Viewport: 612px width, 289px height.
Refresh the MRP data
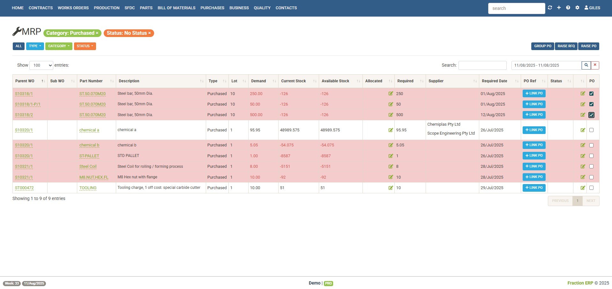point(550,7)
